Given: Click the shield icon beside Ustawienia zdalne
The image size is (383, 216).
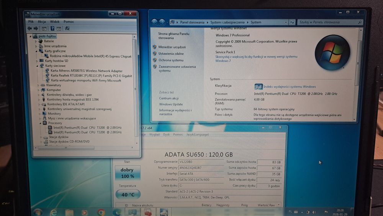Looking at the screenshot, I should 155,53.
